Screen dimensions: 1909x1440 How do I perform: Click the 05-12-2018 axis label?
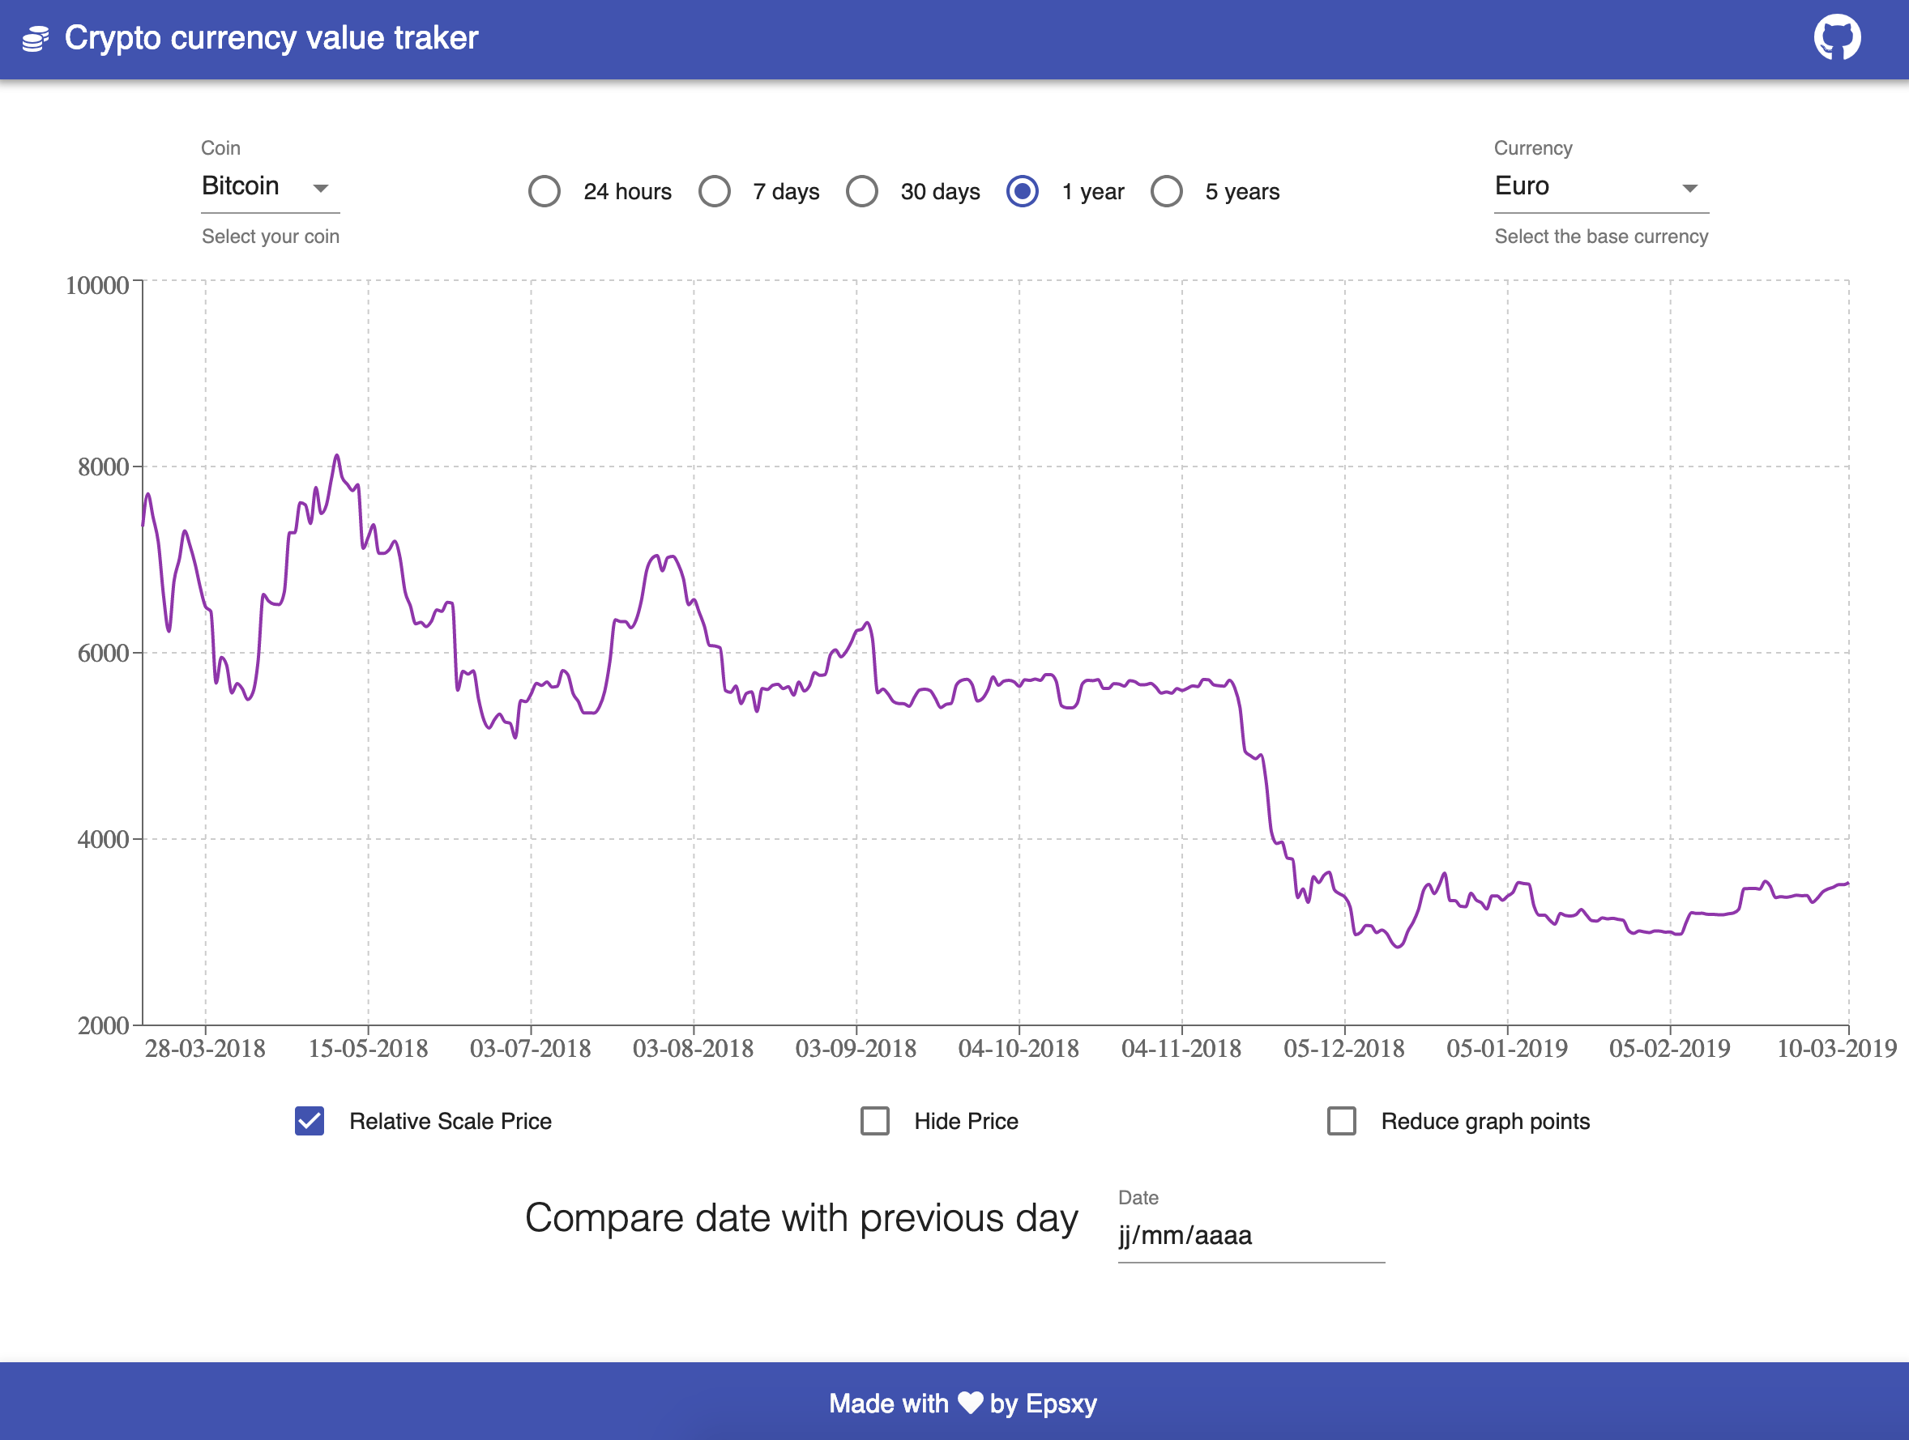coord(1344,1048)
